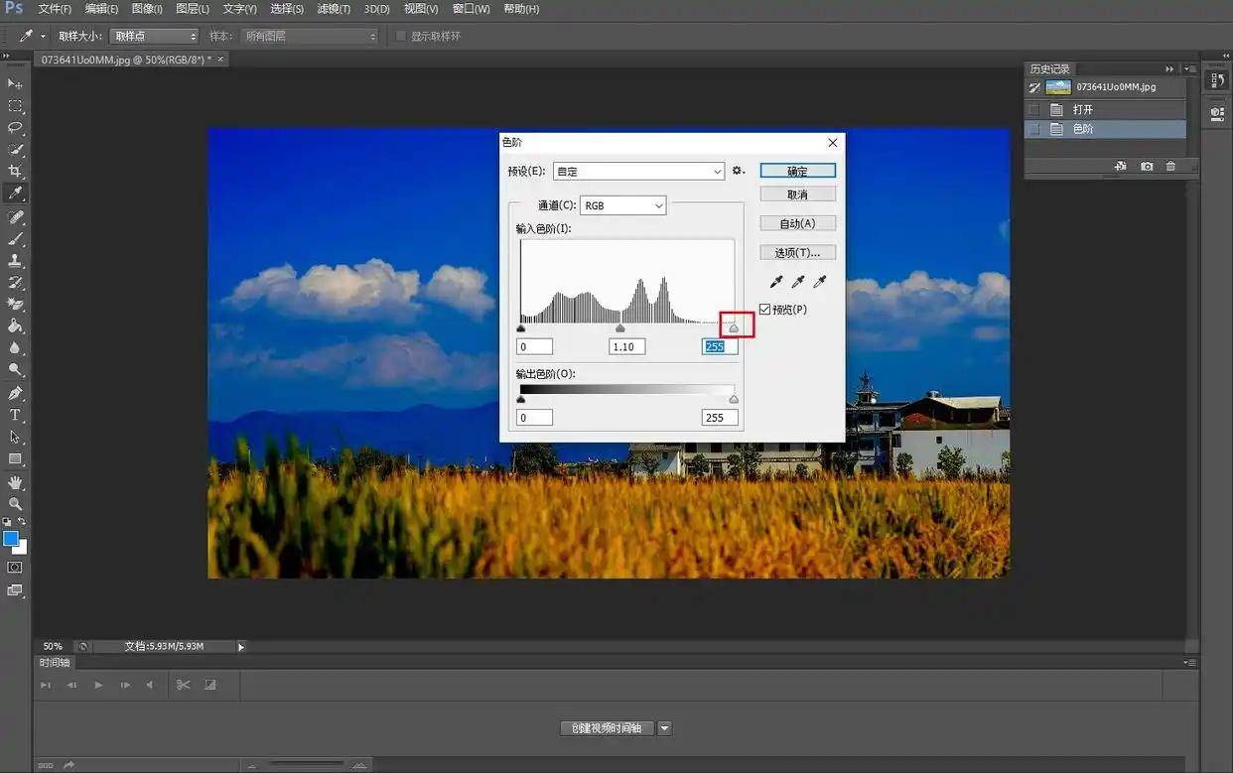Select the Zoom tool
This screenshot has width=1233, height=773.
(x=15, y=504)
